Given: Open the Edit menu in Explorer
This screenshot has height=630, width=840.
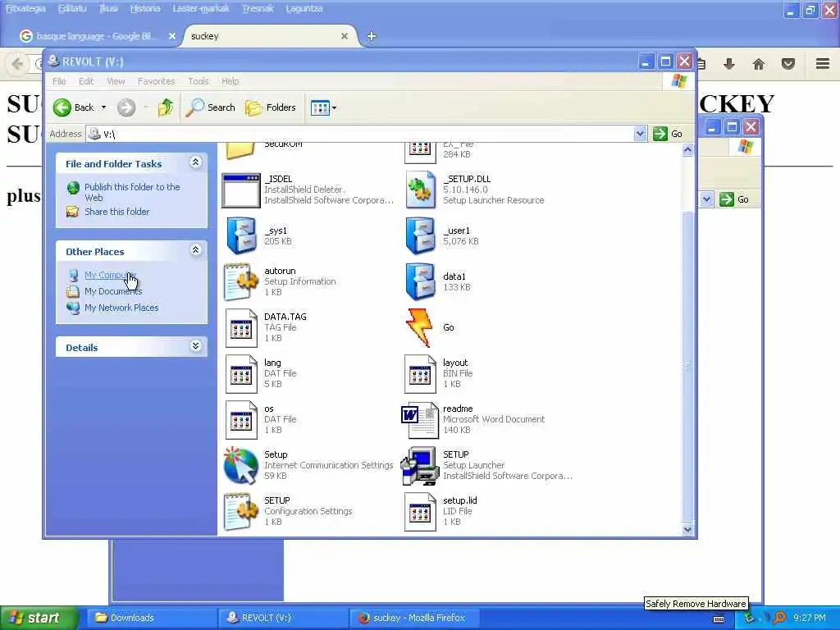Looking at the screenshot, I should coord(86,81).
